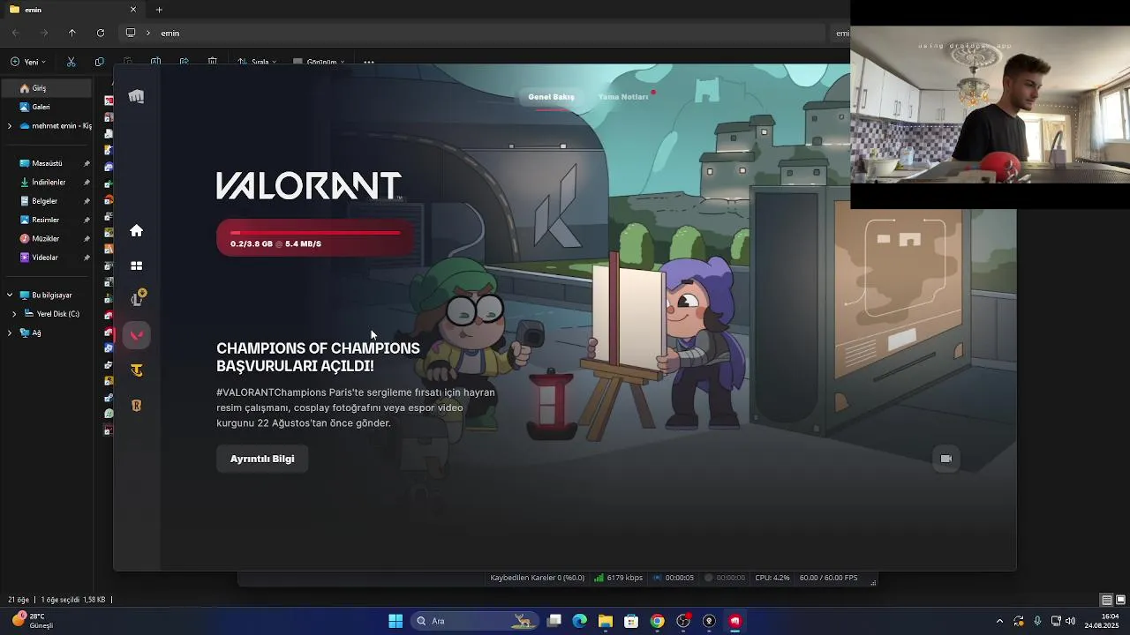Refresh the Explorer folder view
Image resolution: width=1130 pixels, height=635 pixels.
101,33
